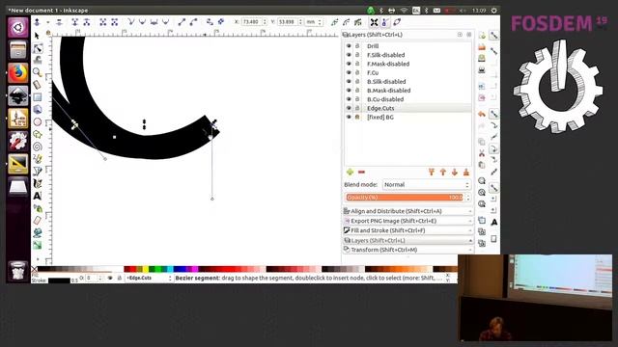Image resolution: width=618 pixels, height=347 pixels.
Task: Open the system gear menu in top bar
Action: [x=493, y=11]
